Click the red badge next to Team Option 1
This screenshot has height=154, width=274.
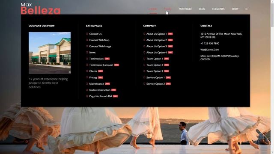coord(167,59)
